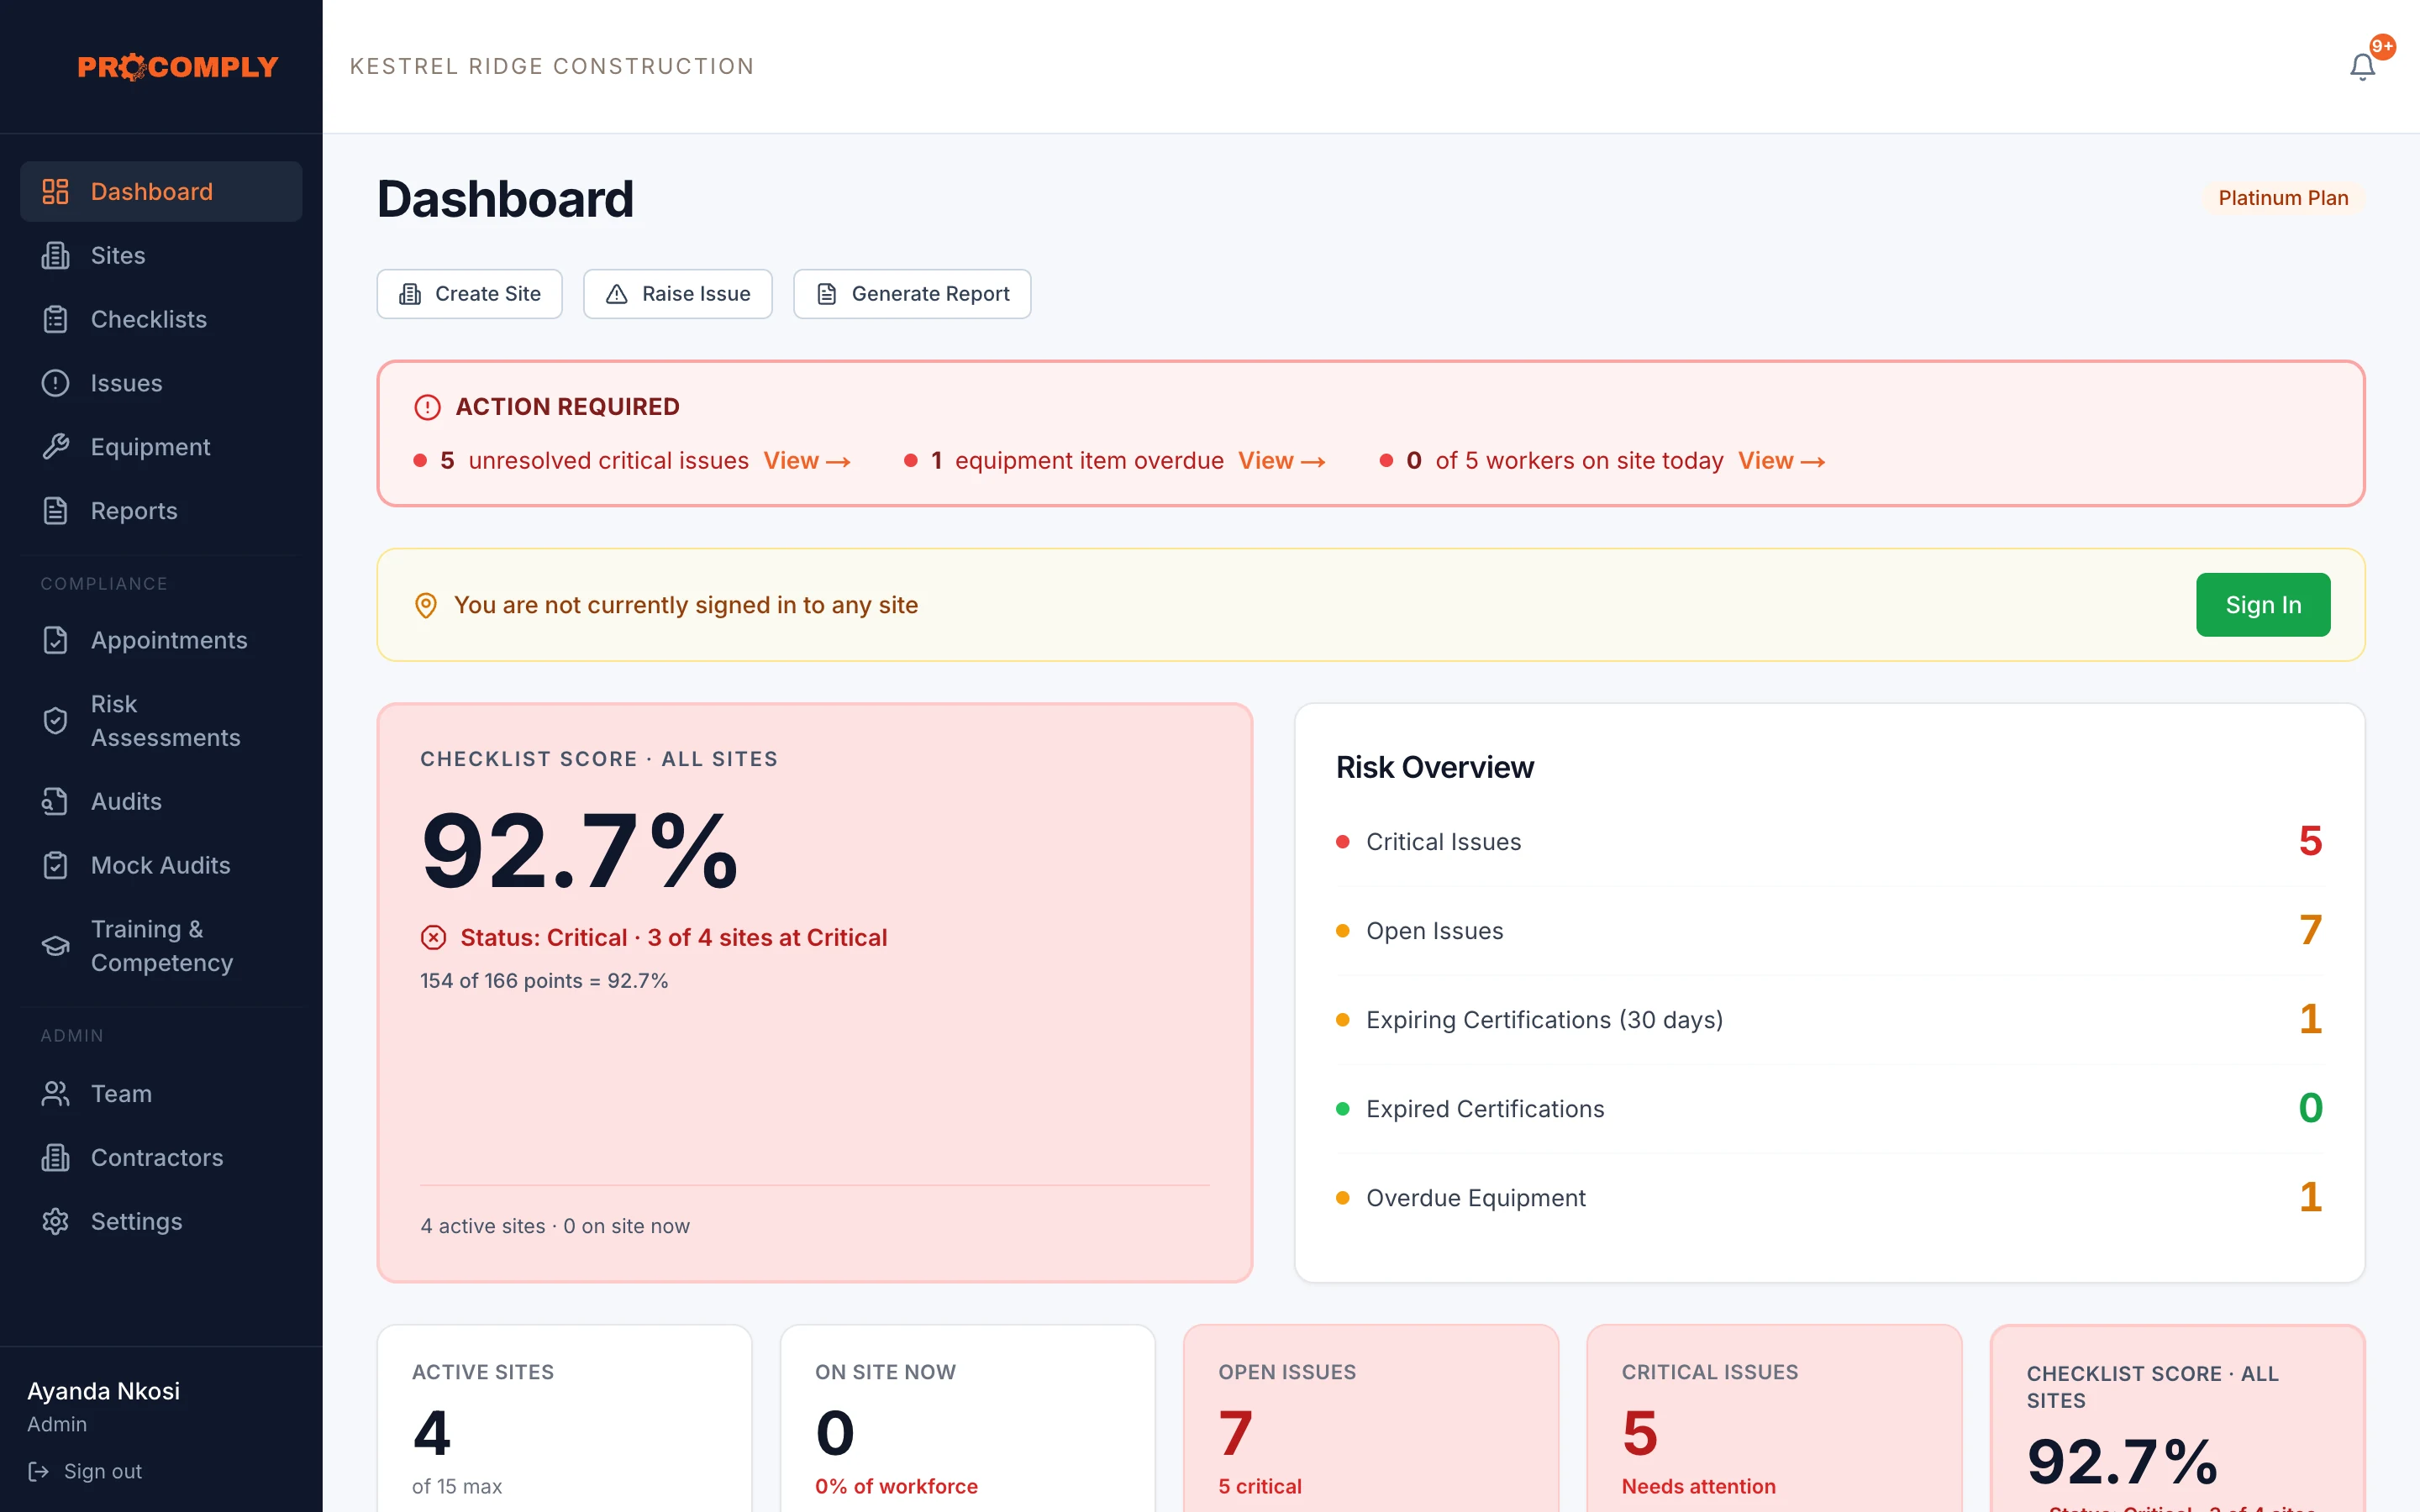The width and height of the screenshot is (2420, 1512).
Task: Go to Checklists in the sidebar
Action: click(161, 319)
